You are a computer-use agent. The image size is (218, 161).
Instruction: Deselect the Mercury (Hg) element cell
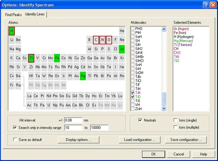[x=83, y=76]
